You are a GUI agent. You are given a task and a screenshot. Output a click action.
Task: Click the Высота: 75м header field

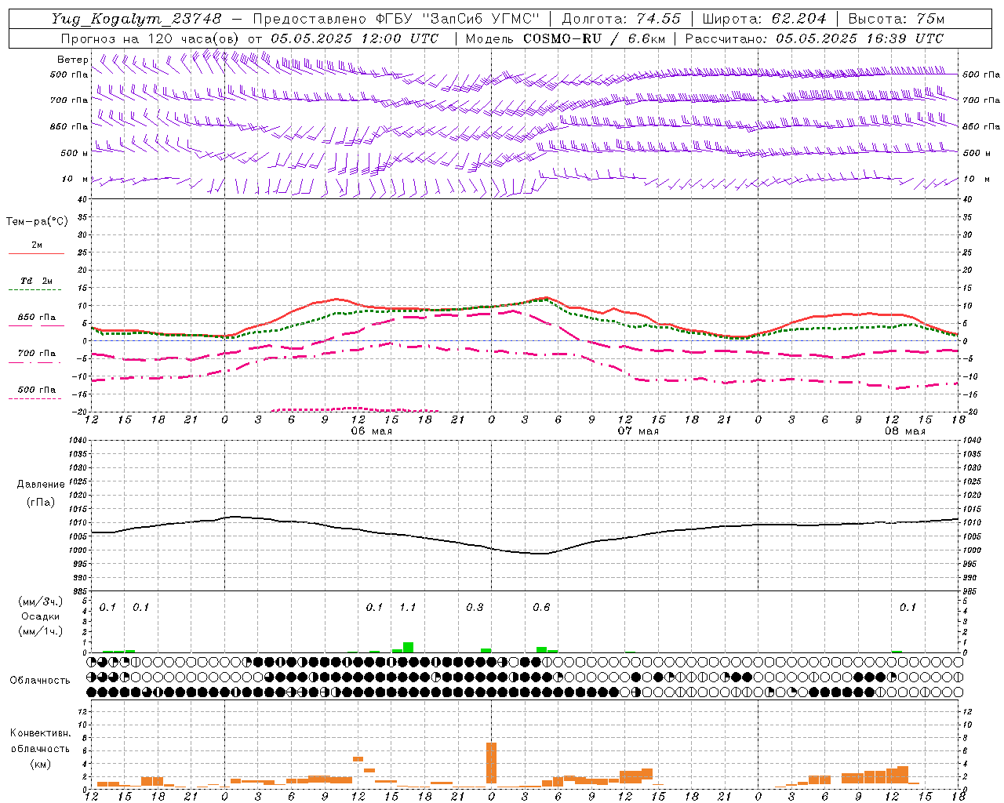(x=896, y=19)
